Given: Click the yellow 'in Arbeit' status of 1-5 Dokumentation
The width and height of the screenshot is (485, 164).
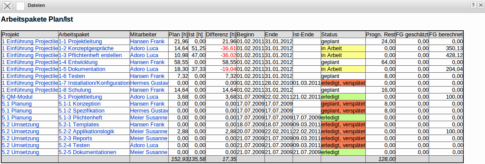Looking at the screenshot, I should coord(343,69).
